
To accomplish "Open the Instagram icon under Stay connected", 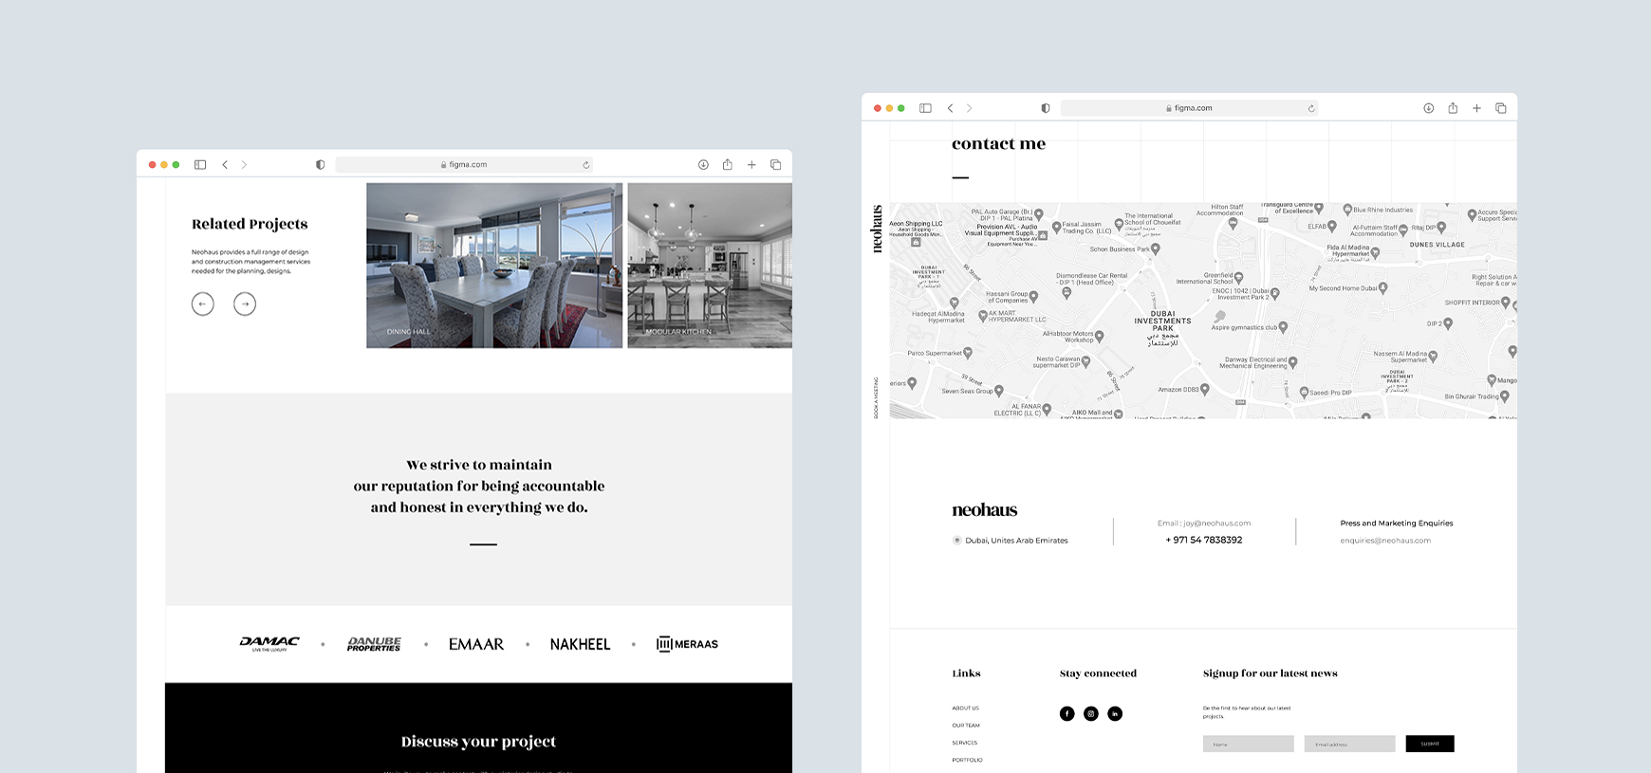I will pyautogui.click(x=1091, y=713).
